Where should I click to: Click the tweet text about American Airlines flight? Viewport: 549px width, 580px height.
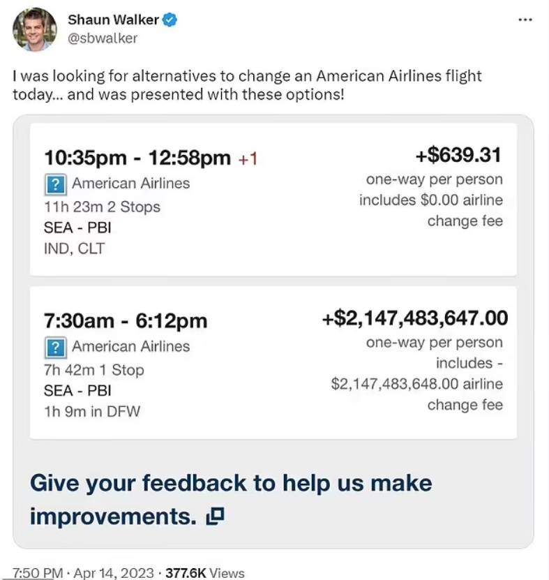pyautogui.click(x=247, y=85)
